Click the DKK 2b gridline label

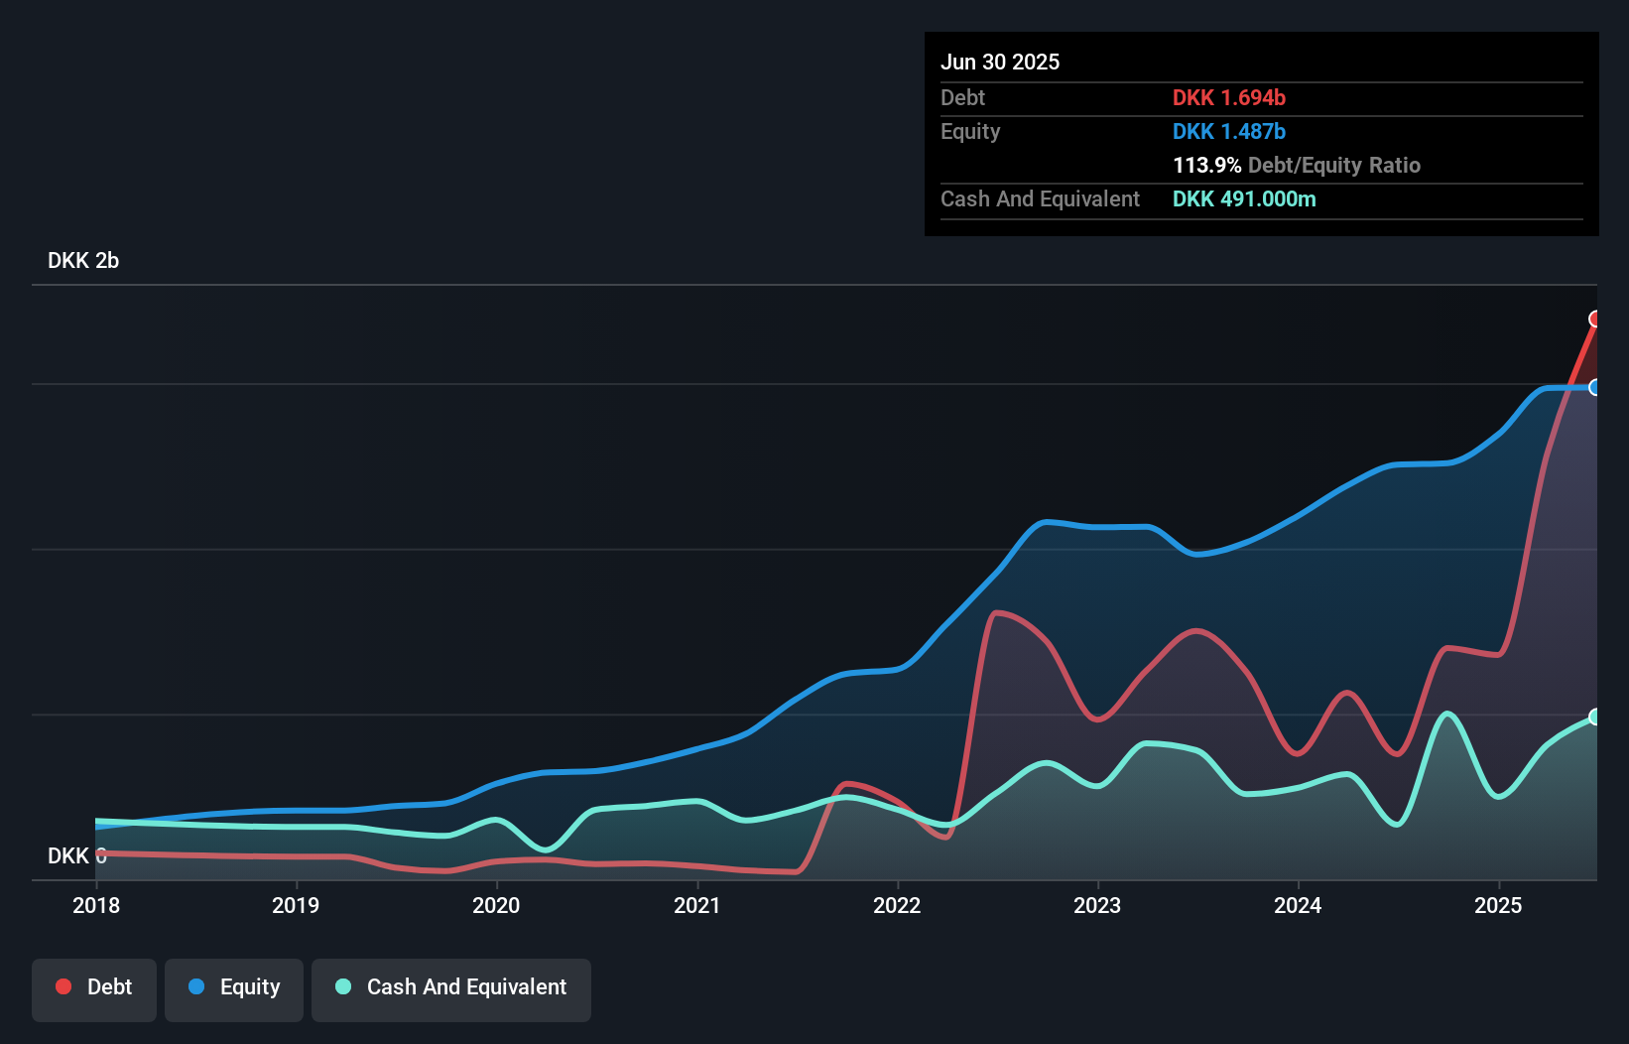(82, 261)
